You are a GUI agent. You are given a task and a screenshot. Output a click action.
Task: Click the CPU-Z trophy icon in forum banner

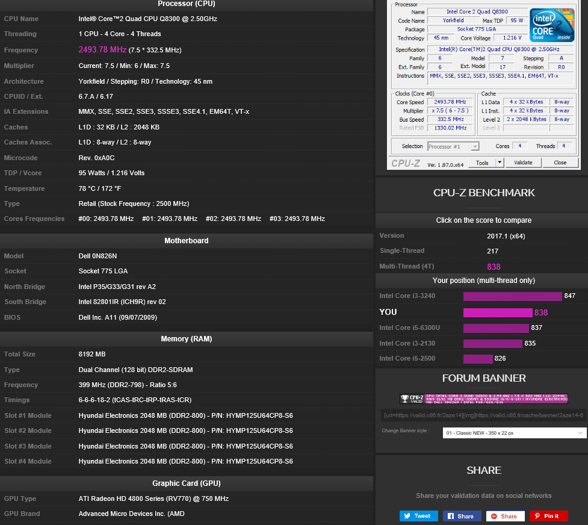[404, 399]
